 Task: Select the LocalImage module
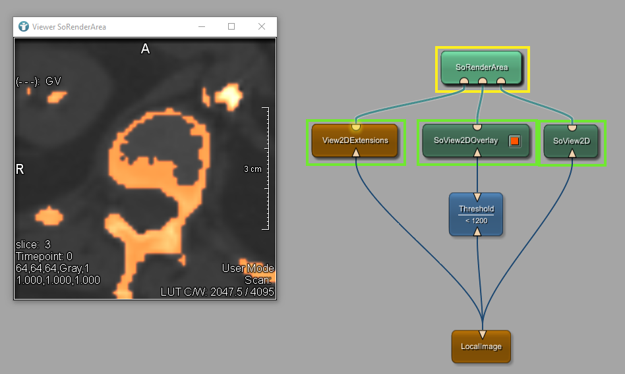click(x=481, y=347)
